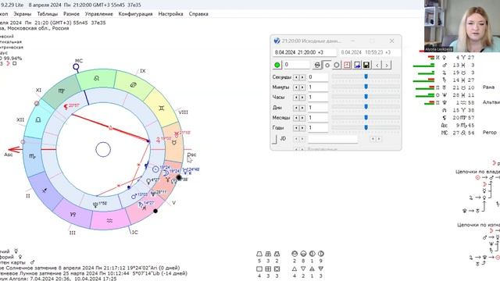Toggle the large circle button in the dialog toolbar
The height and width of the screenshot is (281, 500).
click(337, 65)
